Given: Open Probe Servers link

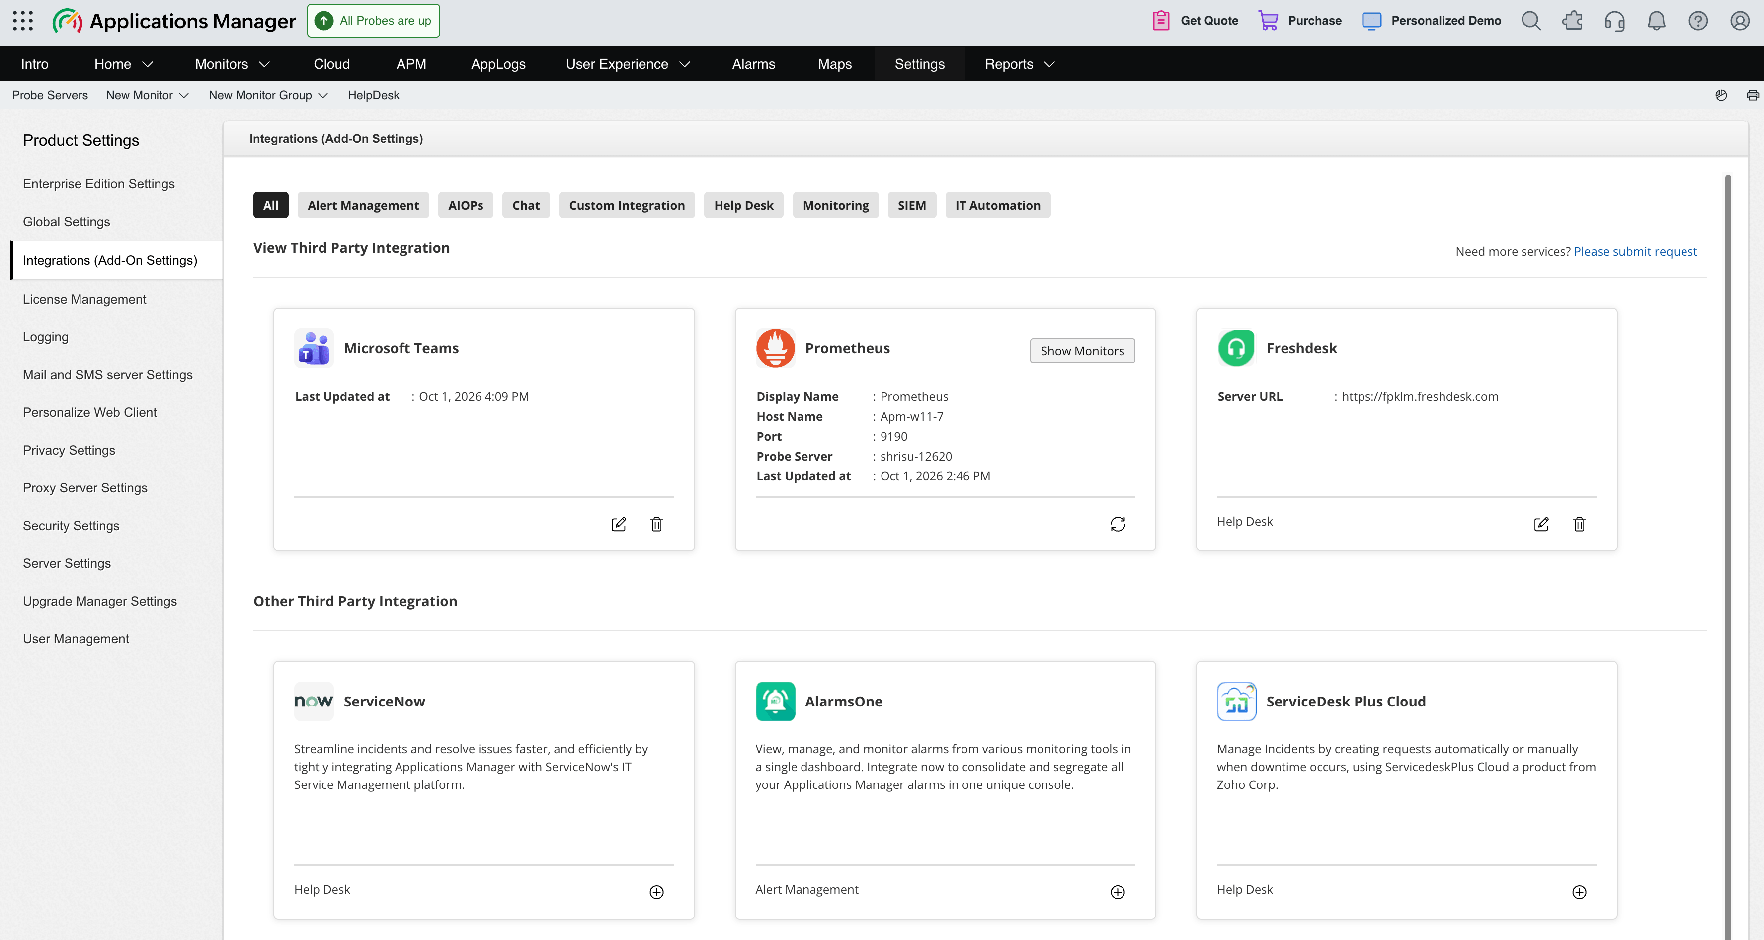Looking at the screenshot, I should [x=50, y=95].
